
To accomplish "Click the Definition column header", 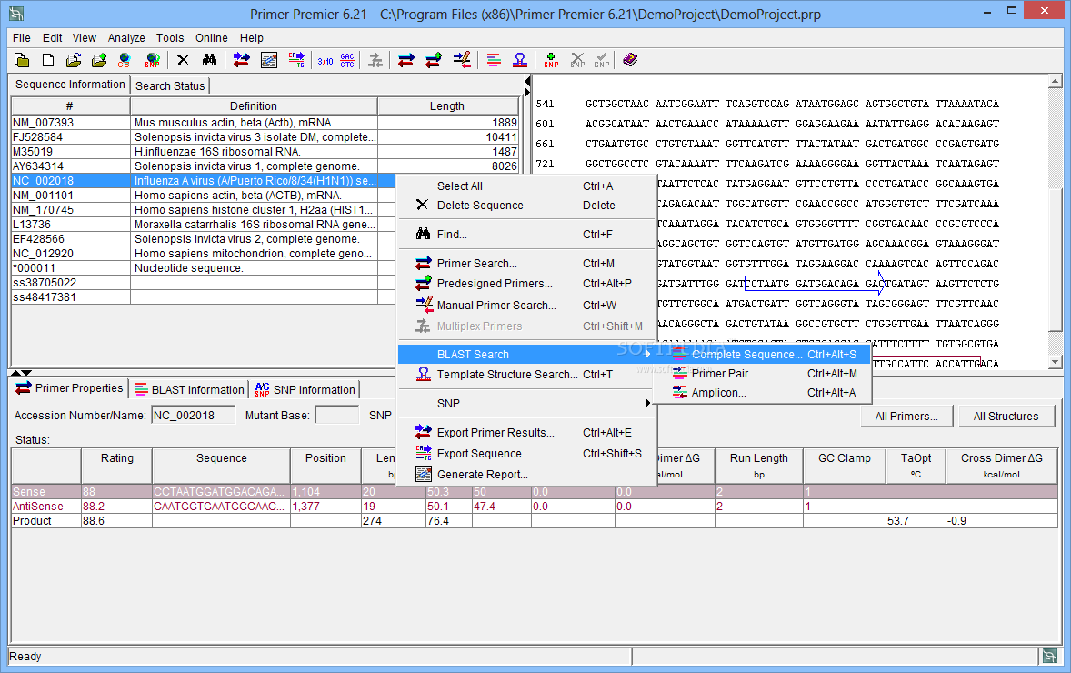I will pyautogui.click(x=254, y=105).
